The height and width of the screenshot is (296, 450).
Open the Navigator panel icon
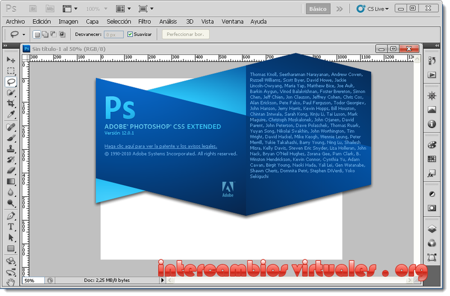click(x=431, y=96)
